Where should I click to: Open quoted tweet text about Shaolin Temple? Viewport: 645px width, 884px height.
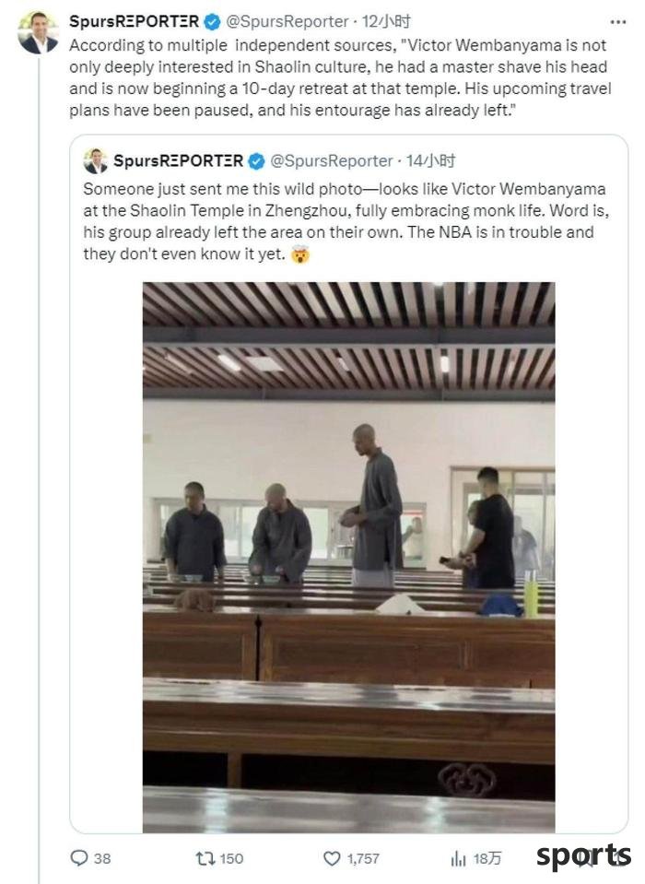point(346,221)
